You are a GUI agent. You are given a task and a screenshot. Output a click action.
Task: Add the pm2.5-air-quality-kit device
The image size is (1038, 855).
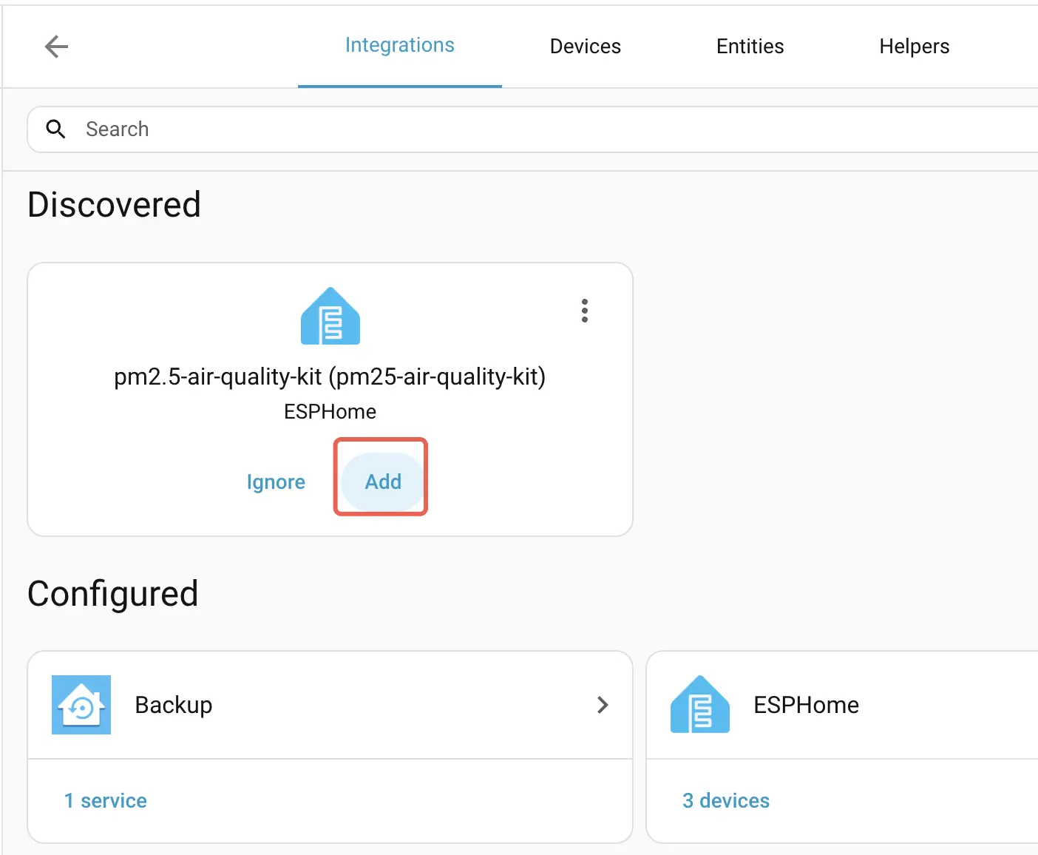click(x=383, y=481)
